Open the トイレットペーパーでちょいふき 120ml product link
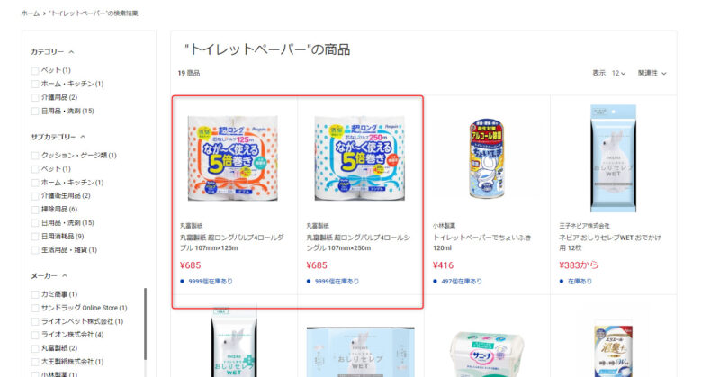702x377 pixels. (481, 242)
